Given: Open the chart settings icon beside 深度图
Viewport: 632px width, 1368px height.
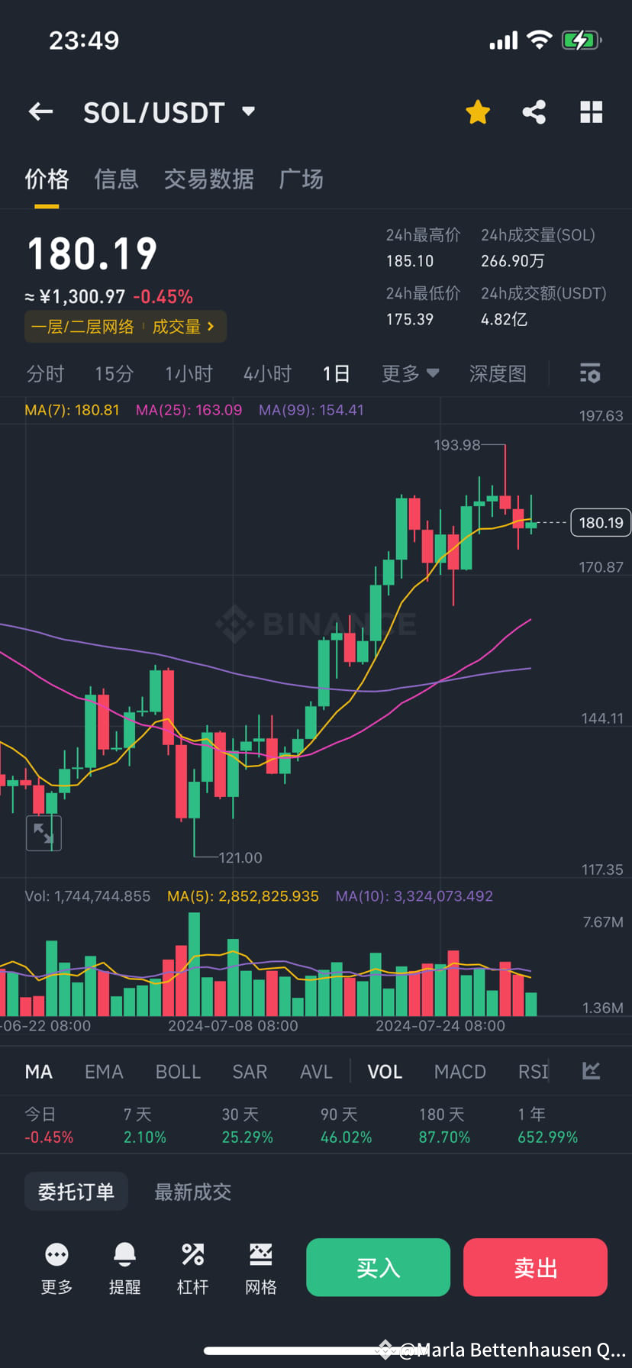Looking at the screenshot, I should pyautogui.click(x=590, y=373).
